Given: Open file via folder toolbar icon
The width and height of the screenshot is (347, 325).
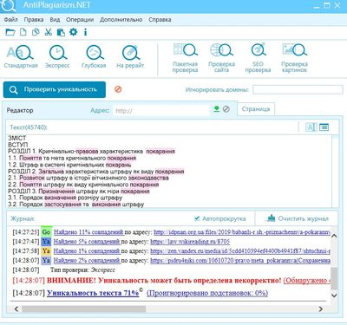Looking at the screenshot, I should pos(10,32).
